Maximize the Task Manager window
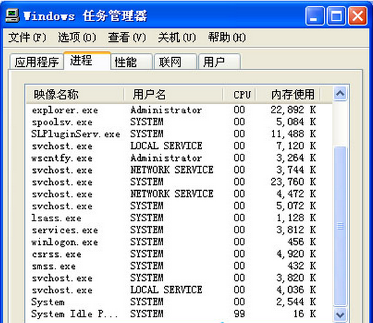The image size is (373, 323). coord(336,16)
